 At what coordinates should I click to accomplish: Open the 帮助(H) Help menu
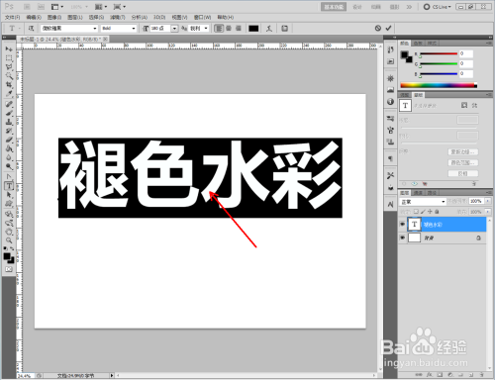(226, 17)
